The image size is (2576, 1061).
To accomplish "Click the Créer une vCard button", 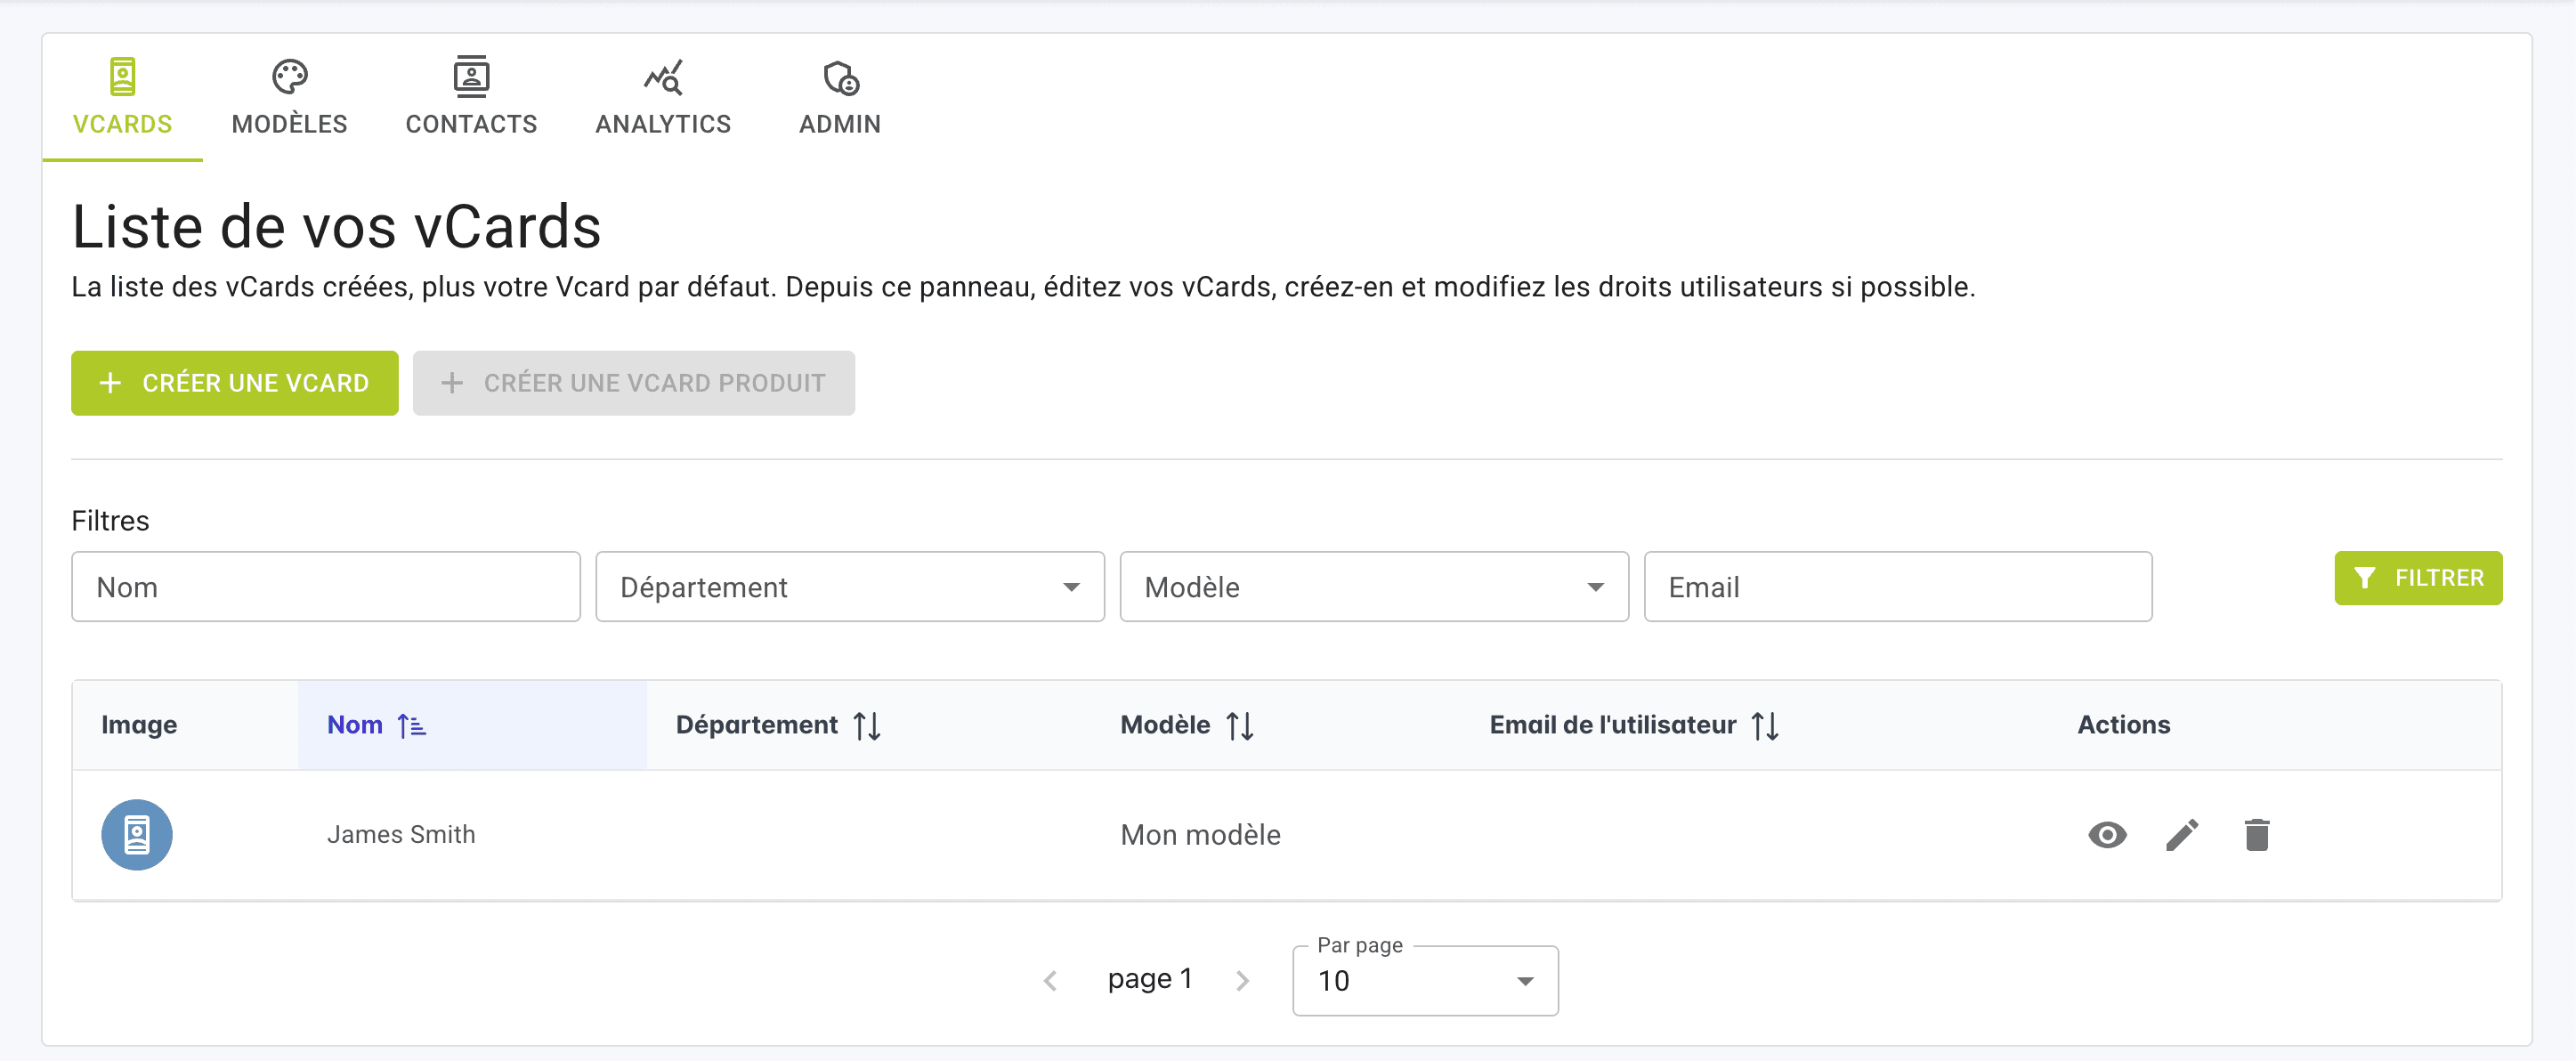I will (x=235, y=383).
